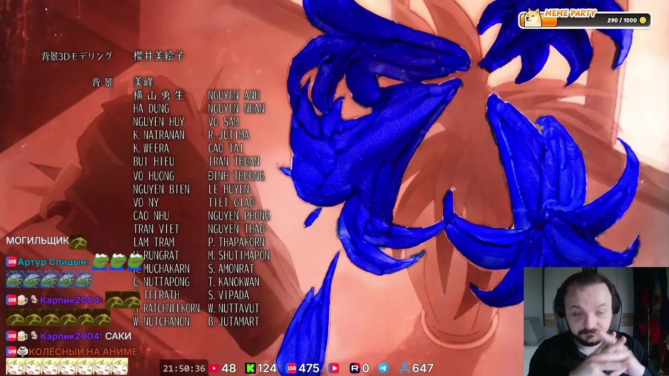Screen dimensions: 669x376
Task: Click the credit name HA DUNG
Action: pyautogui.click(x=151, y=109)
